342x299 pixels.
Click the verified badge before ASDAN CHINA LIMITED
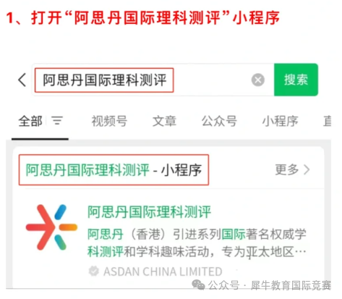pos(93,271)
